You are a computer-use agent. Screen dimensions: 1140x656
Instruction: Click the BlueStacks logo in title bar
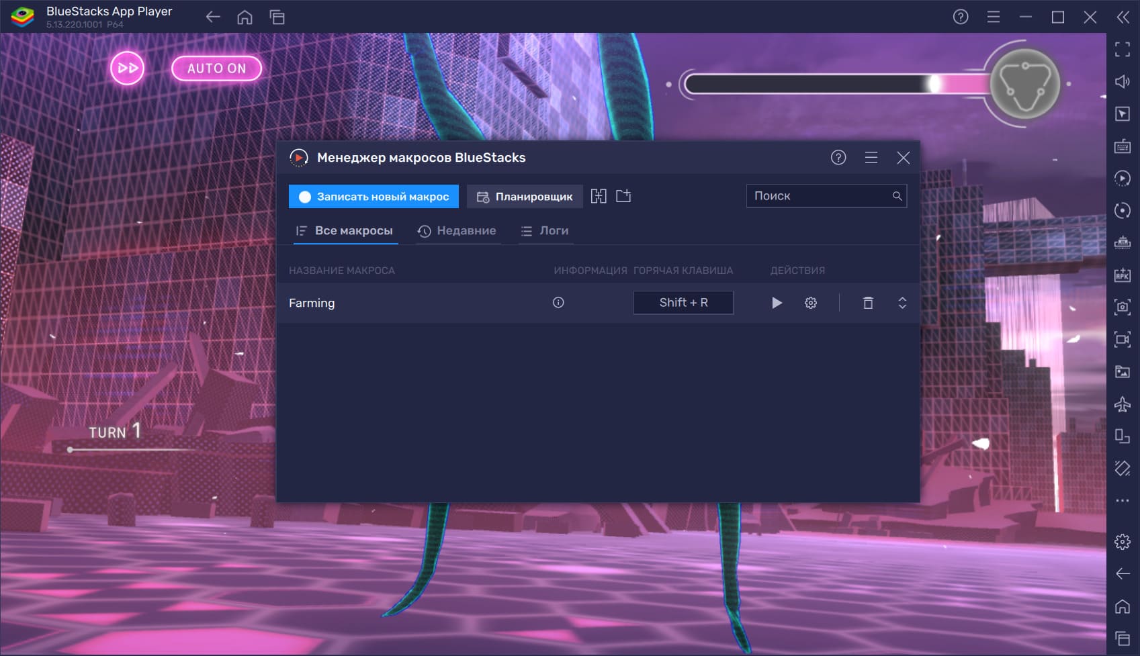pyautogui.click(x=23, y=17)
